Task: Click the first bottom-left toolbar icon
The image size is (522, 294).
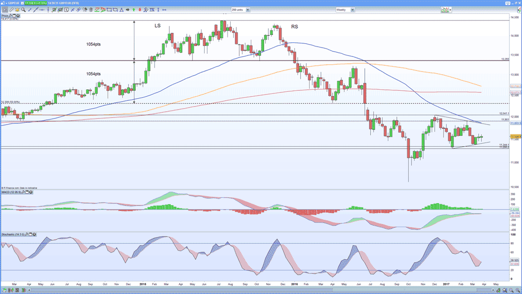Action: pyautogui.click(x=4, y=290)
